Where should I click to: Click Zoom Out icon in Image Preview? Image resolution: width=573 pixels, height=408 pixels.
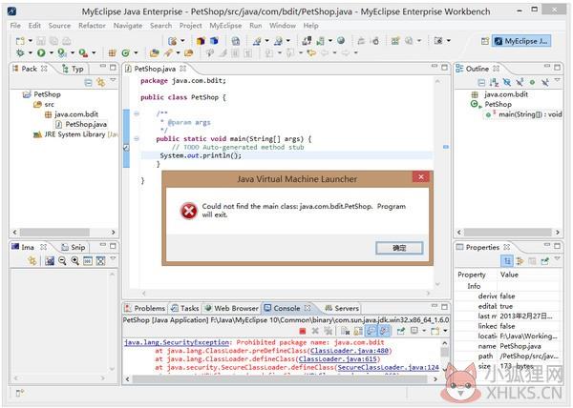click(x=62, y=260)
